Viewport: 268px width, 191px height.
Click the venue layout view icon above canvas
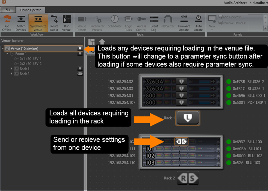tap(91, 42)
